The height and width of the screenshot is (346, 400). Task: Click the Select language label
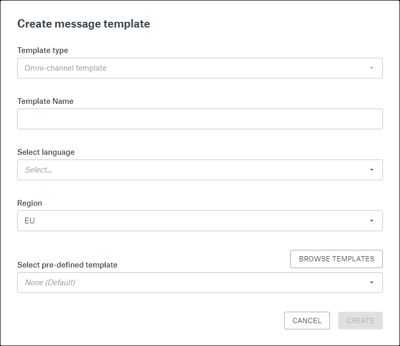46,152
